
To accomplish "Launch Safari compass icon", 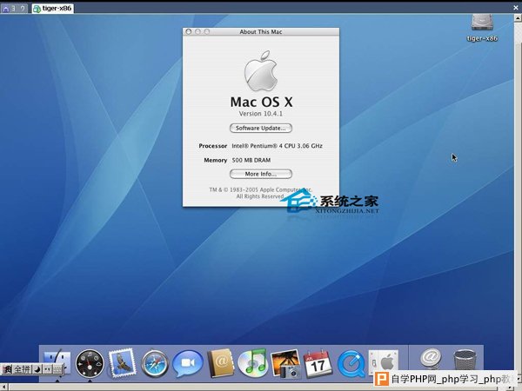I will [x=155, y=364].
